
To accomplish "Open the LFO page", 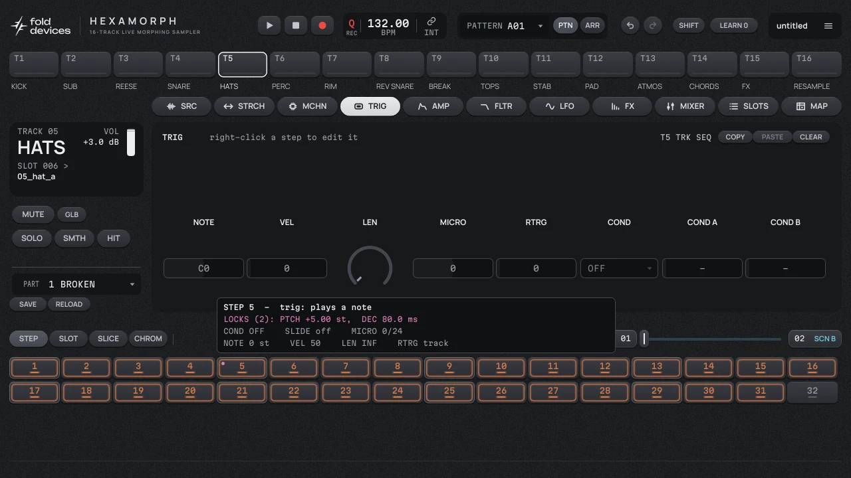I will [559, 106].
